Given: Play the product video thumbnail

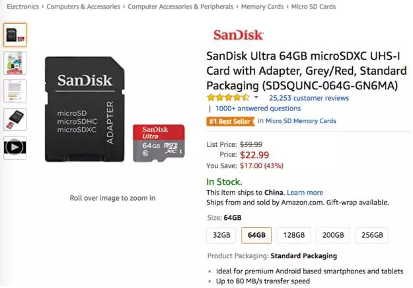Looking at the screenshot, I should (x=15, y=147).
